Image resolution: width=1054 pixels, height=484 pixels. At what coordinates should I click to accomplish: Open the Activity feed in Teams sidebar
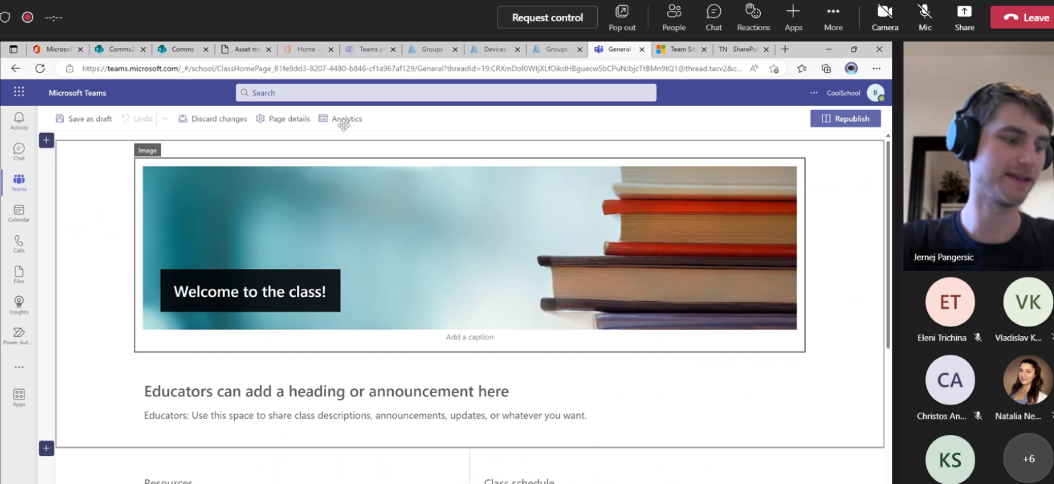[x=19, y=120]
